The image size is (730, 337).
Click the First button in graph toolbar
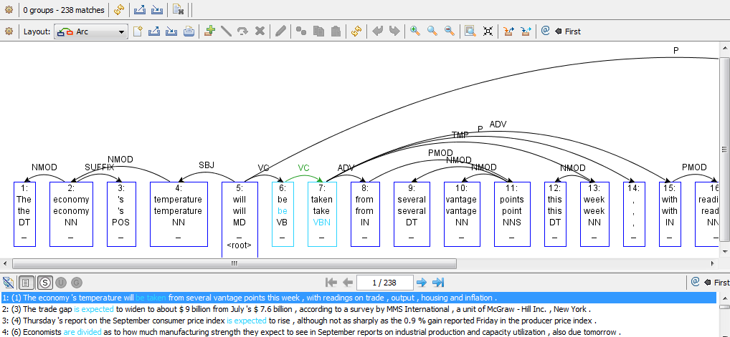[568, 31]
